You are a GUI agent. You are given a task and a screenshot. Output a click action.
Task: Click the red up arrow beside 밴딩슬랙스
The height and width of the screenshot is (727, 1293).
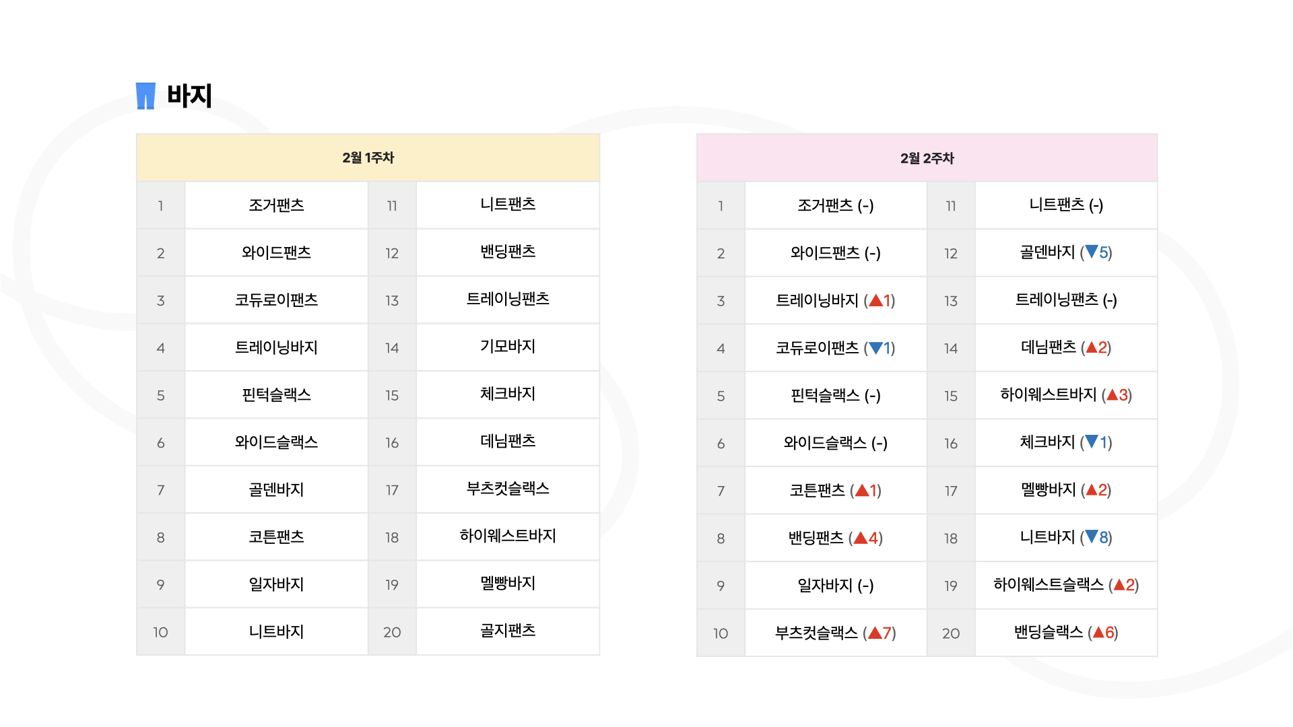(x=1098, y=632)
